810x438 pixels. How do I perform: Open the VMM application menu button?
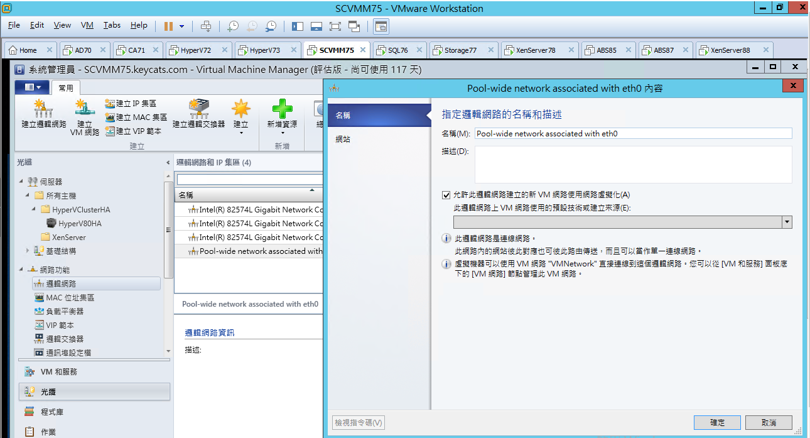click(x=33, y=87)
